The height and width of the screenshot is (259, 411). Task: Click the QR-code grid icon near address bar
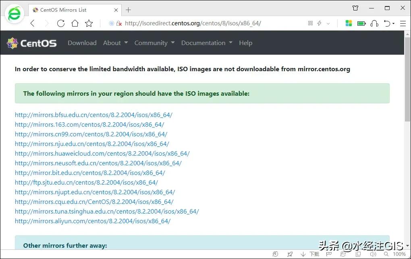(310, 23)
